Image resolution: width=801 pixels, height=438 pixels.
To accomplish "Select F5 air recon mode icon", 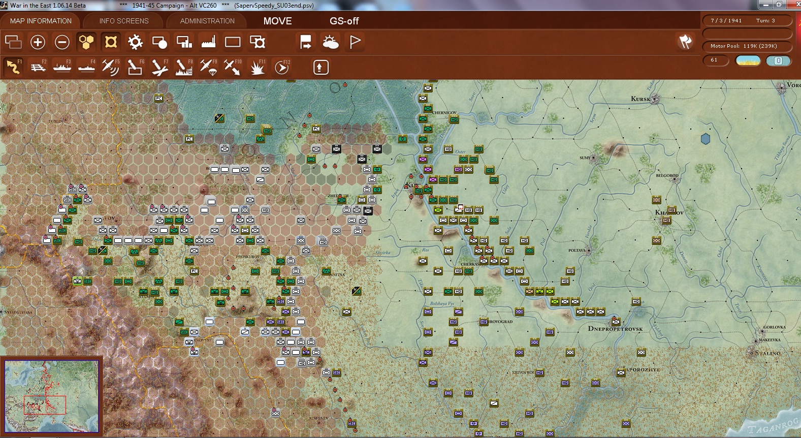I will [111, 67].
